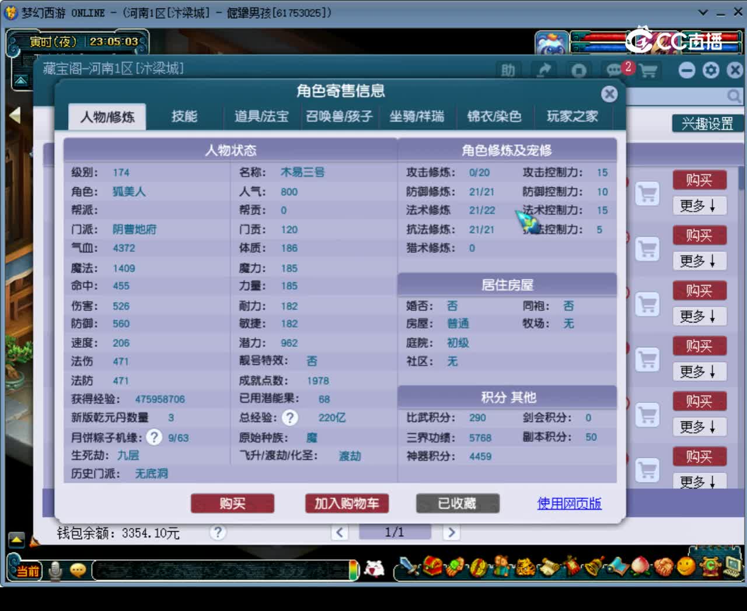The image size is (747, 611).
Task: Click the 阴曹地府 门派 value
Action: pos(134,230)
